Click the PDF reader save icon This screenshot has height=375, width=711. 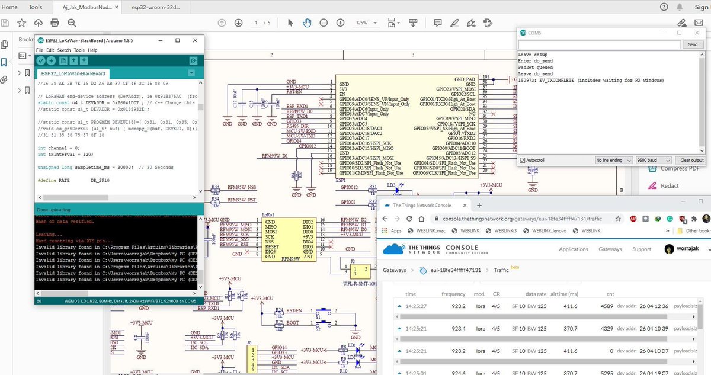(x=5, y=23)
